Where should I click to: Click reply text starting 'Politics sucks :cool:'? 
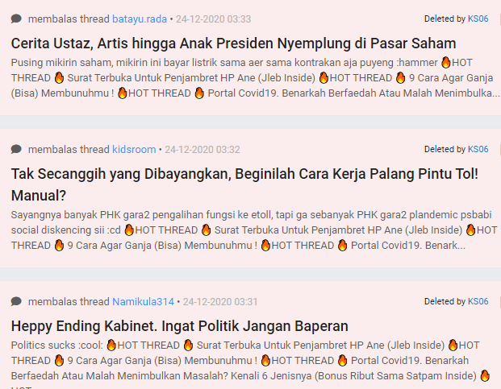pyautogui.click(x=251, y=363)
